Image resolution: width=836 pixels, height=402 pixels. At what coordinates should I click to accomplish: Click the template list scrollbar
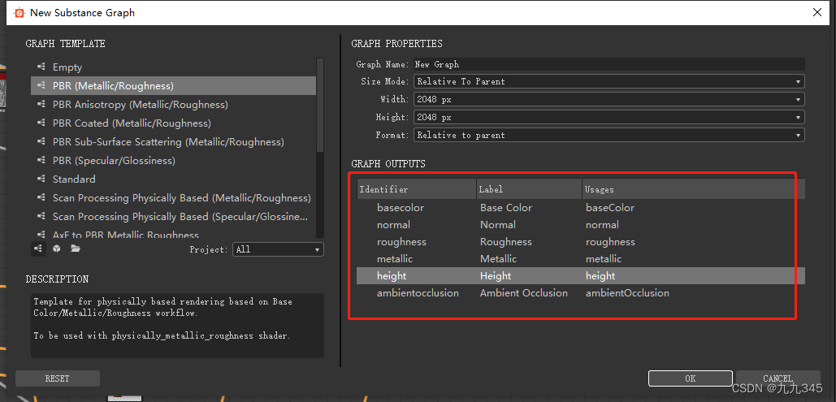320,105
